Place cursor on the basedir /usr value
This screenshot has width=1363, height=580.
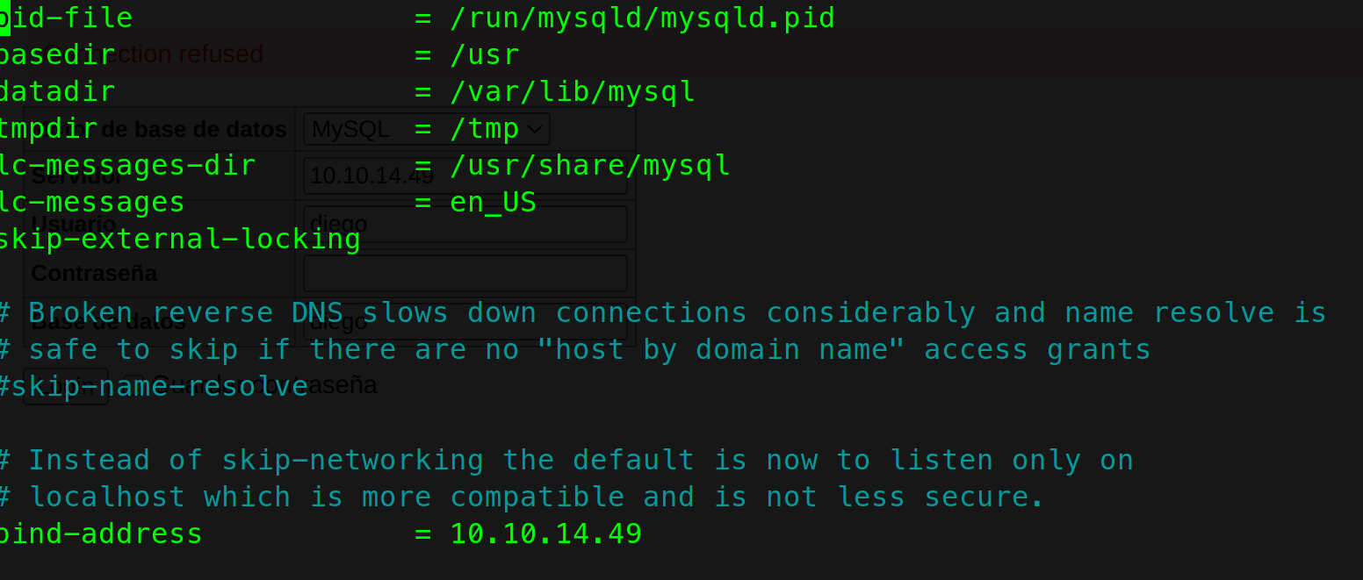point(485,55)
